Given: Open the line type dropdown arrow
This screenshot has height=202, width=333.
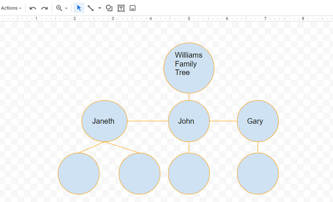Looking at the screenshot, I should tap(99, 8).
